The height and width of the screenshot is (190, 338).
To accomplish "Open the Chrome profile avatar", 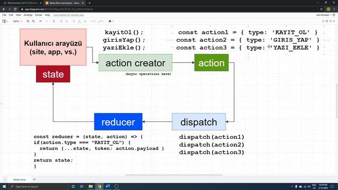I will point(328,9).
